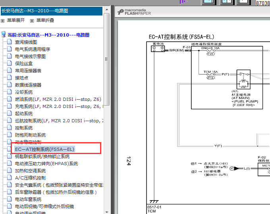The image size is (270, 214).
Task: Open A/C压缩机控制 entry
Action: (x=30, y=178)
